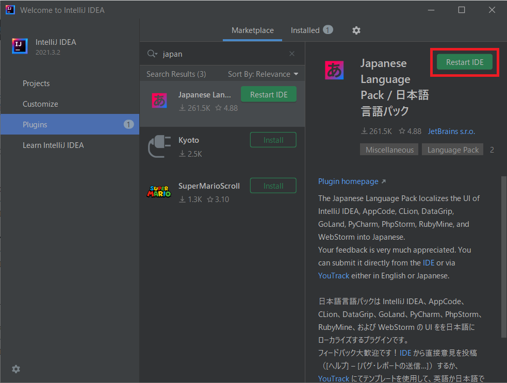507x383 pixels.
Task: Open the YouTrack link in Japanese text
Action: coord(334,378)
